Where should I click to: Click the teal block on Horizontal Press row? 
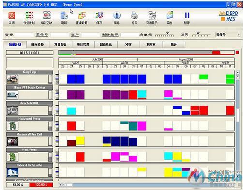tap(133, 126)
